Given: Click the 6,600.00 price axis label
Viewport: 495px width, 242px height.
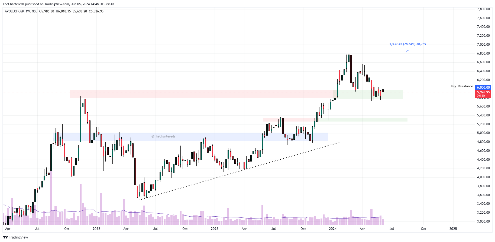Looking at the screenshot, I should (x=483, y=62).
